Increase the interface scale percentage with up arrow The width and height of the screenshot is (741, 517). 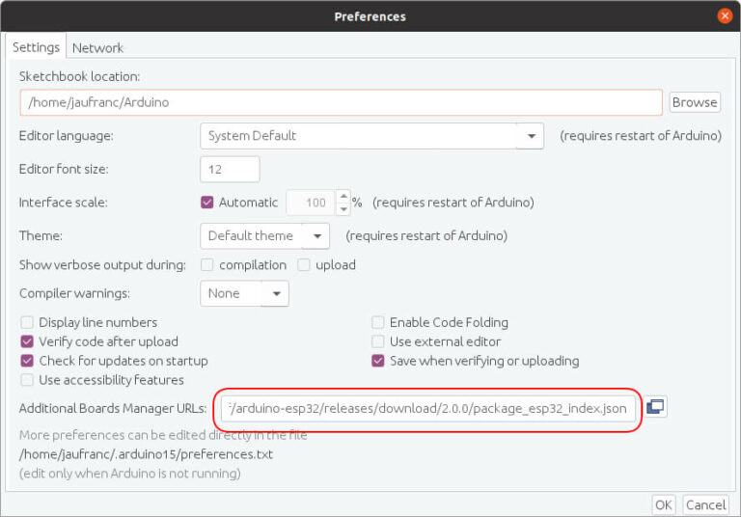pos(343,196)
